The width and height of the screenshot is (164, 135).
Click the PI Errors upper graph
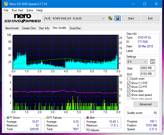[x=65, y=52]
